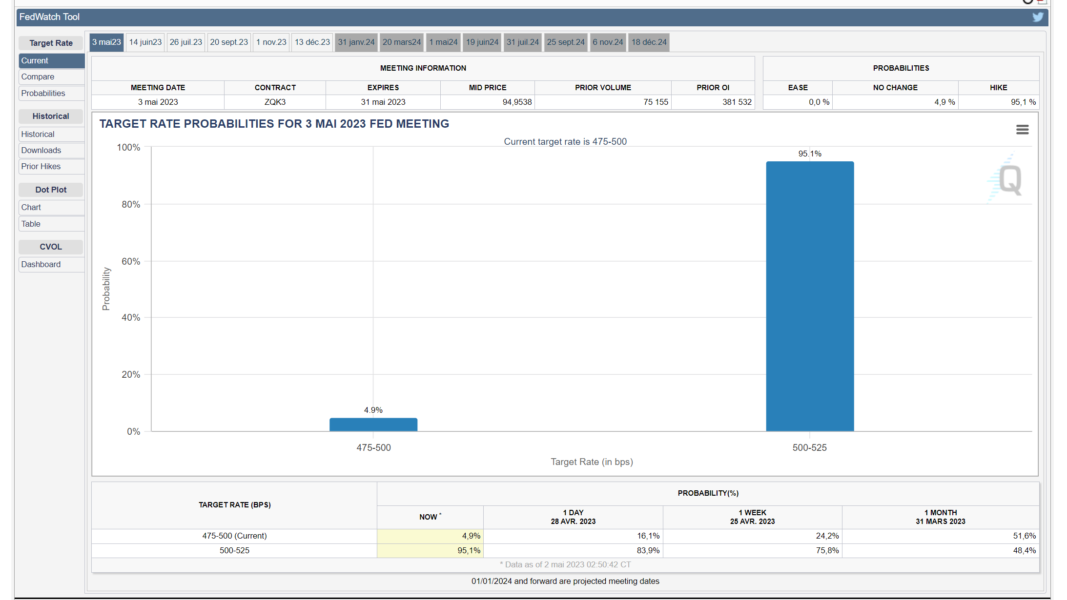Click the small 475-500 bar
Screen dimensions: 1067x600
pos(373,425)
